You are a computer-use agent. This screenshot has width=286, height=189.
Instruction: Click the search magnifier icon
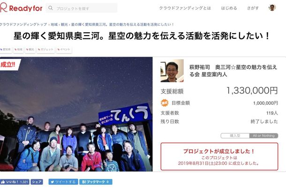tap(51, 8)
